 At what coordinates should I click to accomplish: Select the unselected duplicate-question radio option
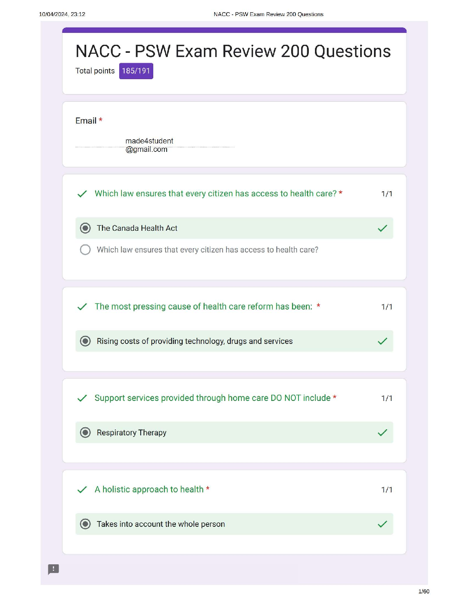(x=85, y=250)
